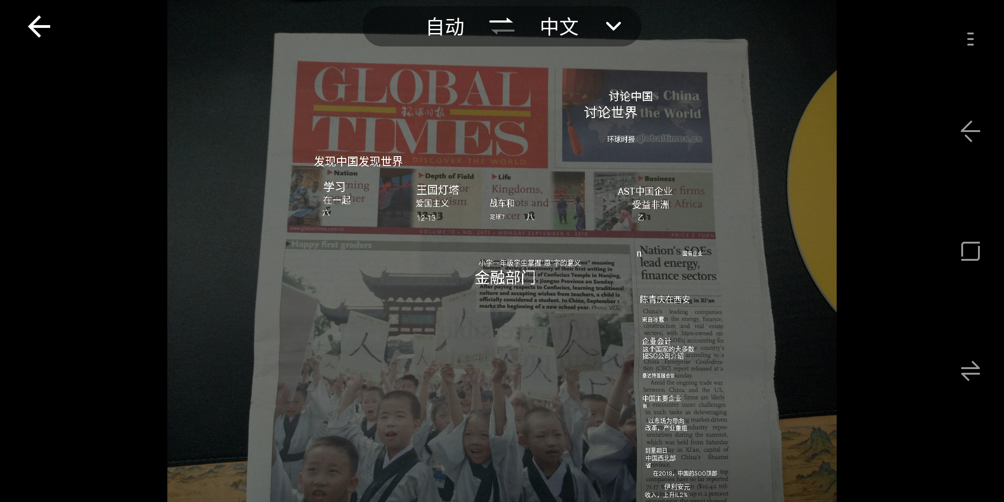Open the three-dot menu on right edge
Viewport: 1004px width, 502px height.
coord(970,39)
